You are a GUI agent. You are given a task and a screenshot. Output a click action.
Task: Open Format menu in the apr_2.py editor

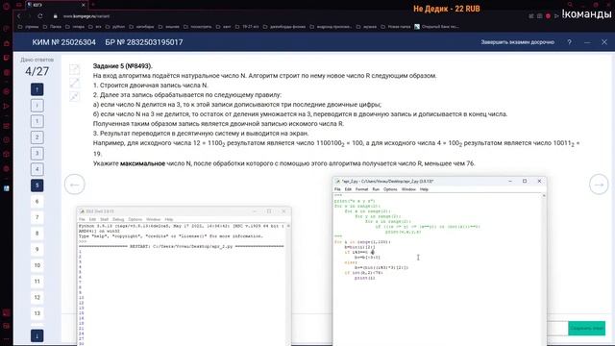(361, 189)
